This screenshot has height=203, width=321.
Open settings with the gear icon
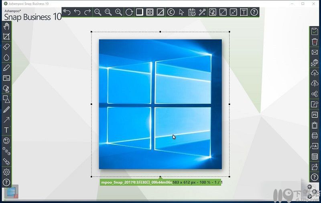[6, 172]
